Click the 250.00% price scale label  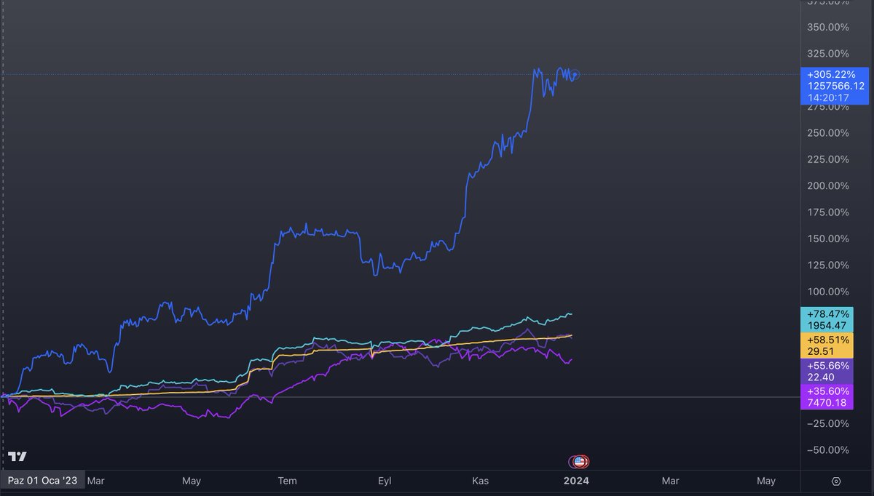click(828, 133)
